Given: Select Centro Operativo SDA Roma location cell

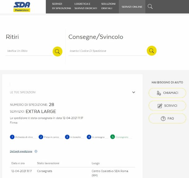Looking at the screenshot, I should (110, 173).
